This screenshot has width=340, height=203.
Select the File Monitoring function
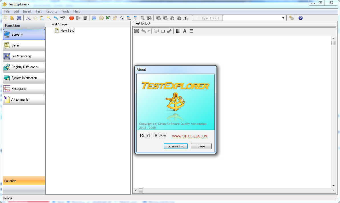[24, 56]
